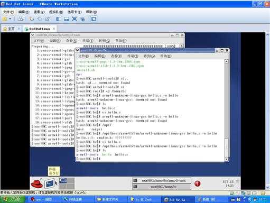The image size is (270, 203).
Task: Click back terminal scrollbar up arrow
Action: 182,46
